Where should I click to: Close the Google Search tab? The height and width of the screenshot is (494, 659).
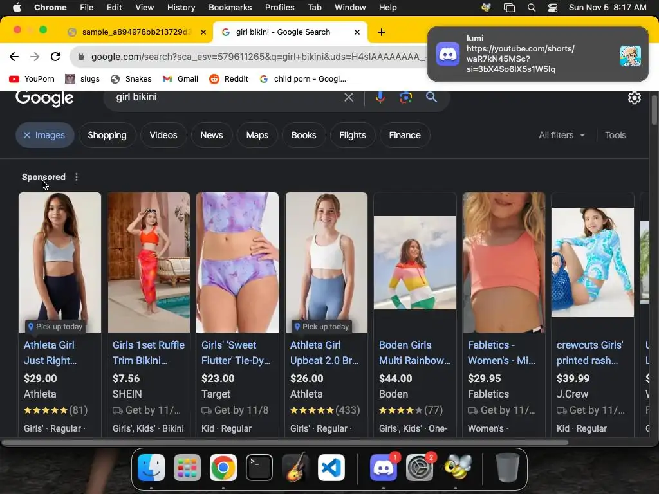[x=357, y=32]
